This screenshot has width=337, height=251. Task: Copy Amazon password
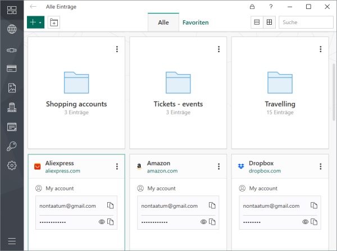point(212,222)
